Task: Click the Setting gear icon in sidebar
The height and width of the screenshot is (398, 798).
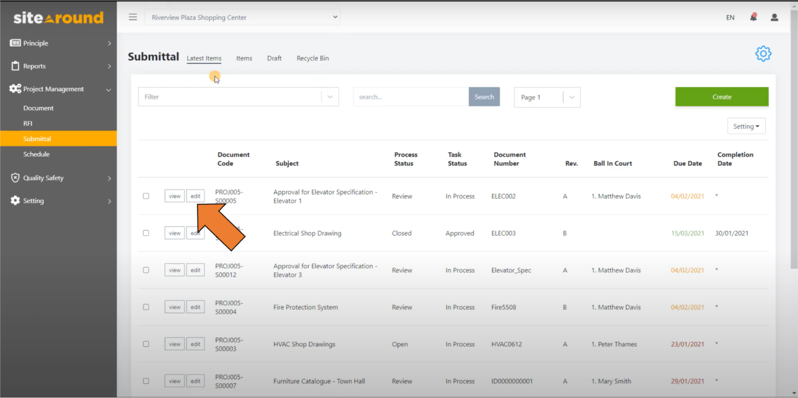Action: [x=15, y=200]
